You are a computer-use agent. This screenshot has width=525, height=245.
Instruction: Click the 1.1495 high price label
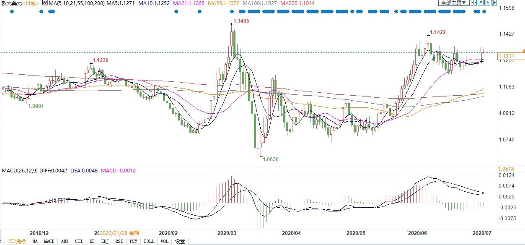(x=241, y=21)
